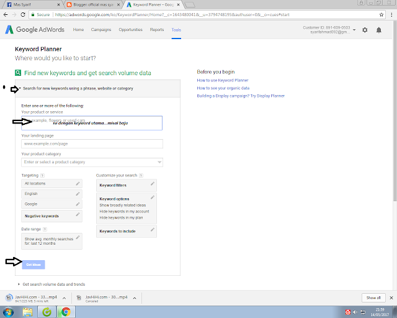
Task: Go back to the previous page
Action: (6, 15)
